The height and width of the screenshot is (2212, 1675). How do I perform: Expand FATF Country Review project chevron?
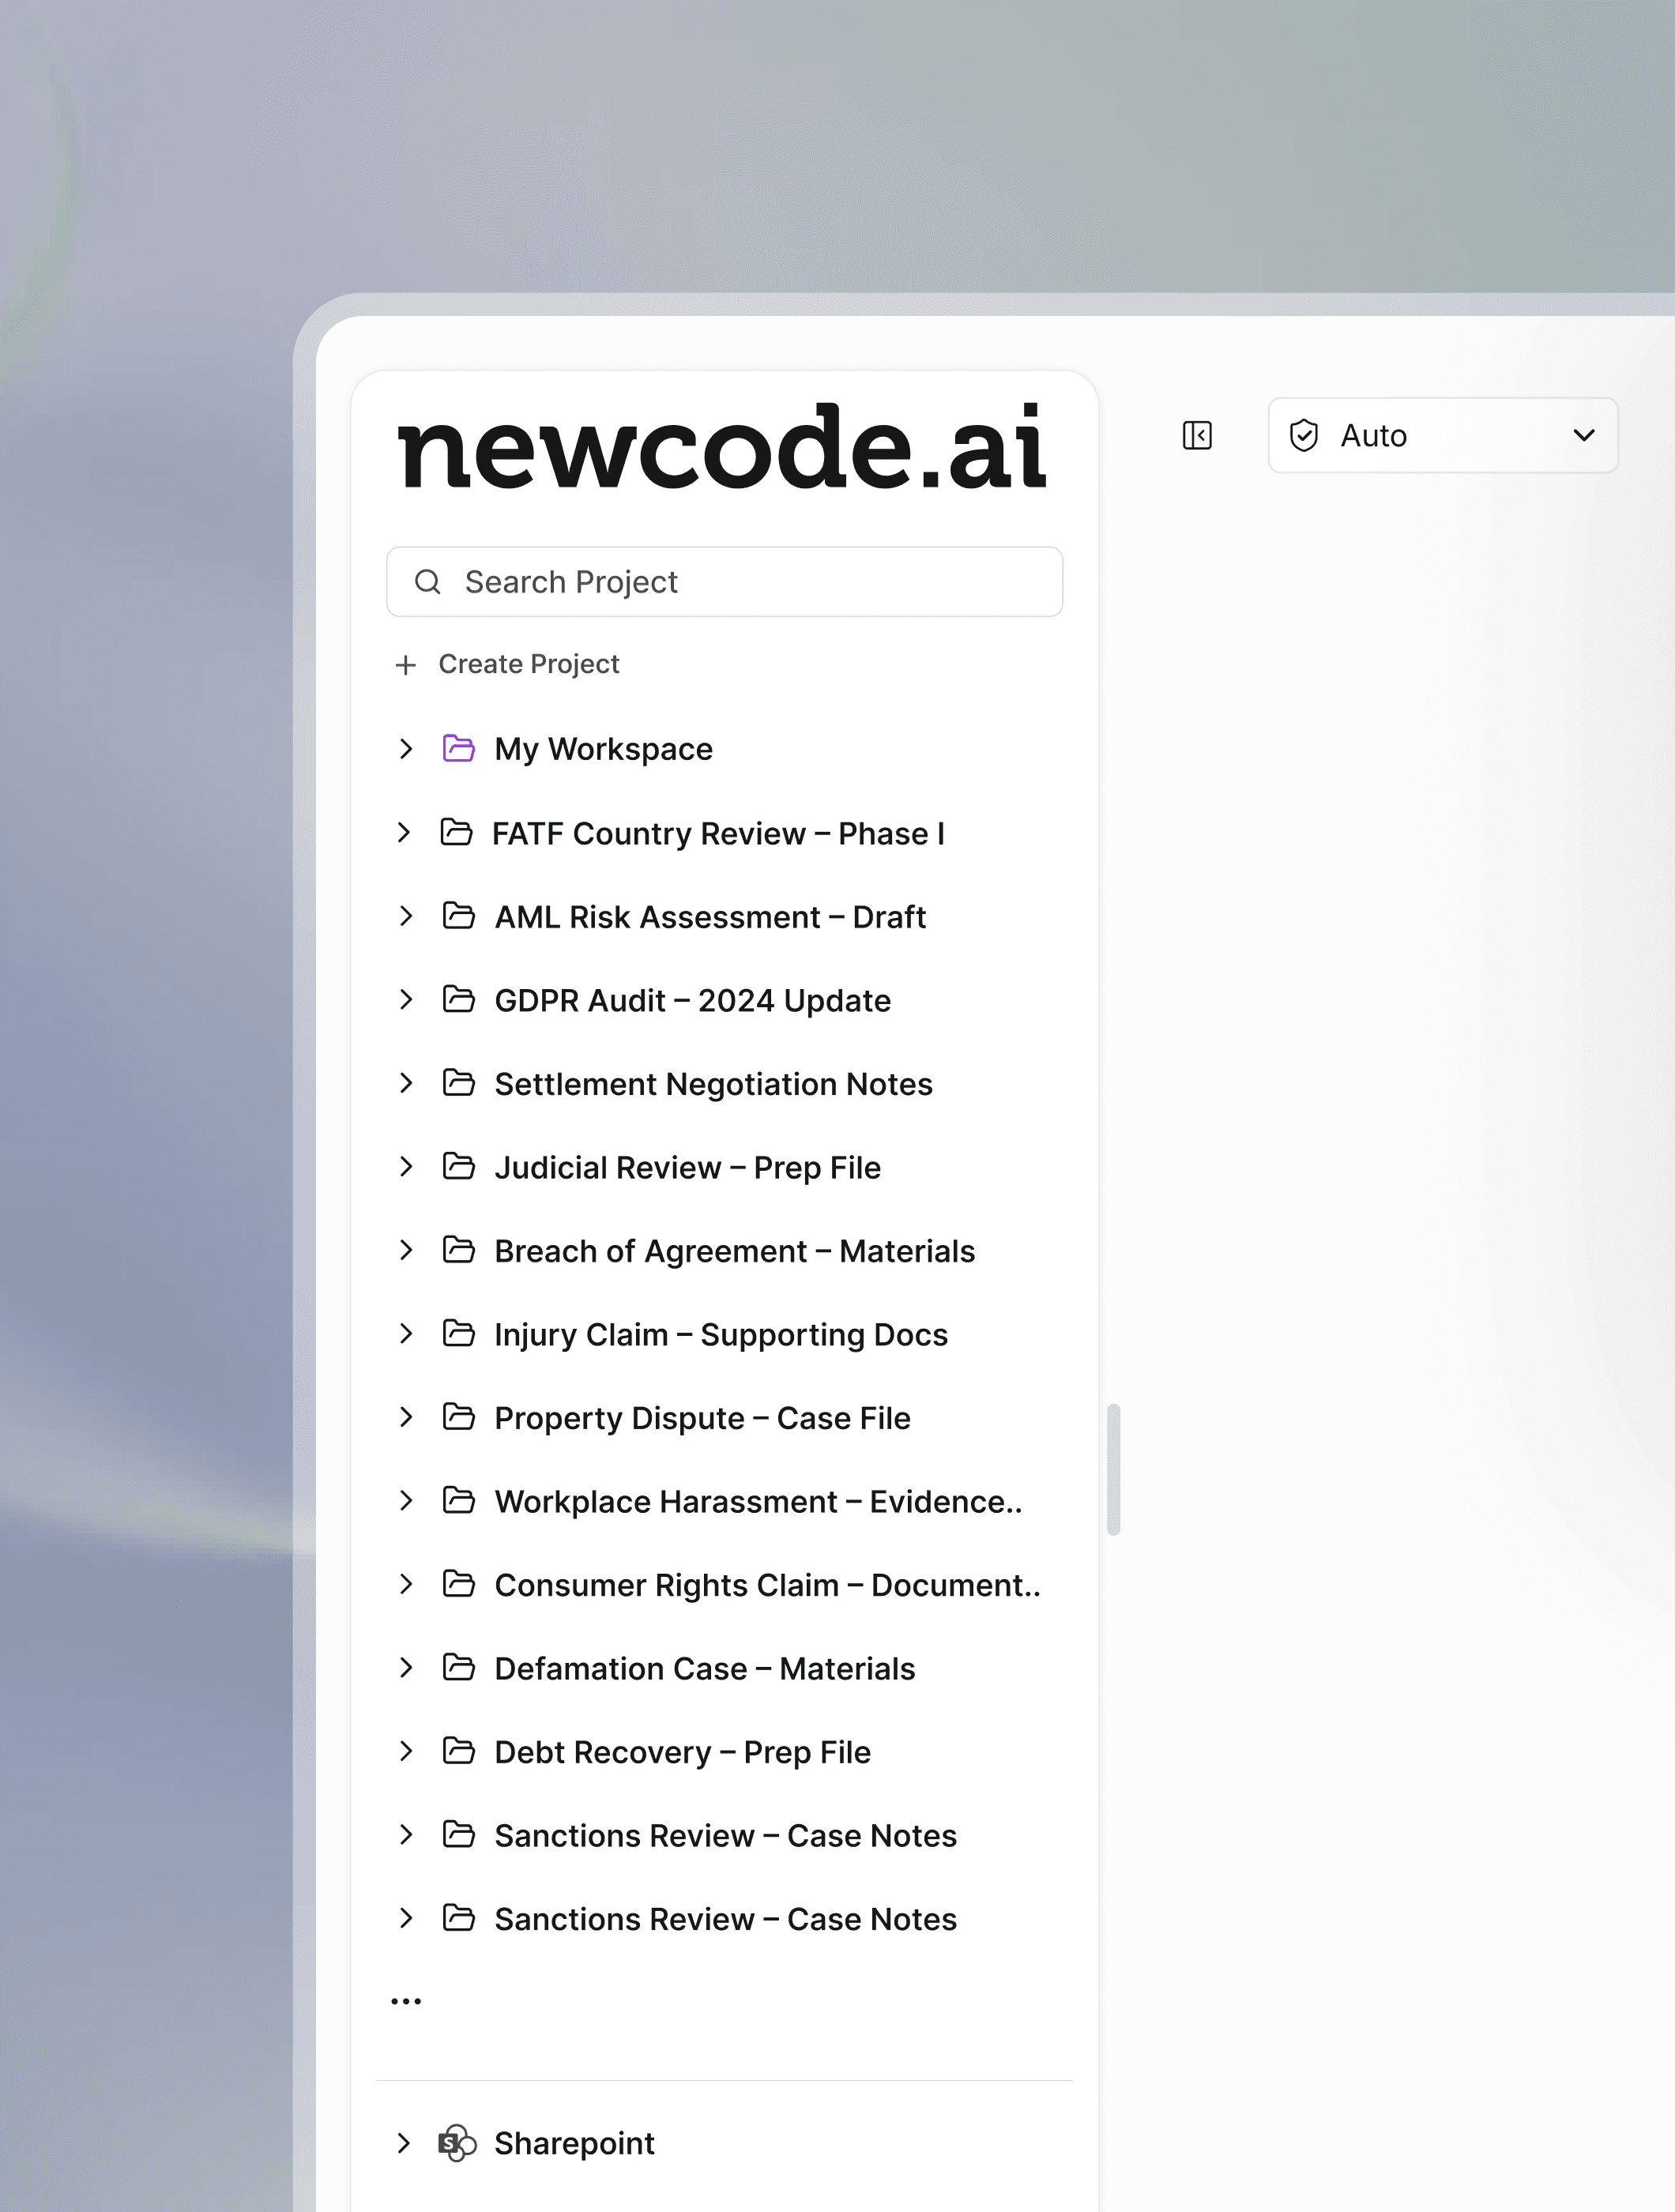[x=403, y=832]
